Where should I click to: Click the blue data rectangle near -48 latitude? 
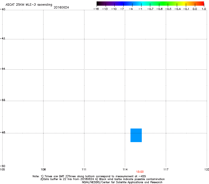click(136, 135)
